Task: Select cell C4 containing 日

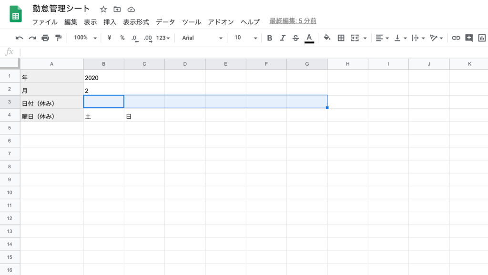Action: (144, 115)
